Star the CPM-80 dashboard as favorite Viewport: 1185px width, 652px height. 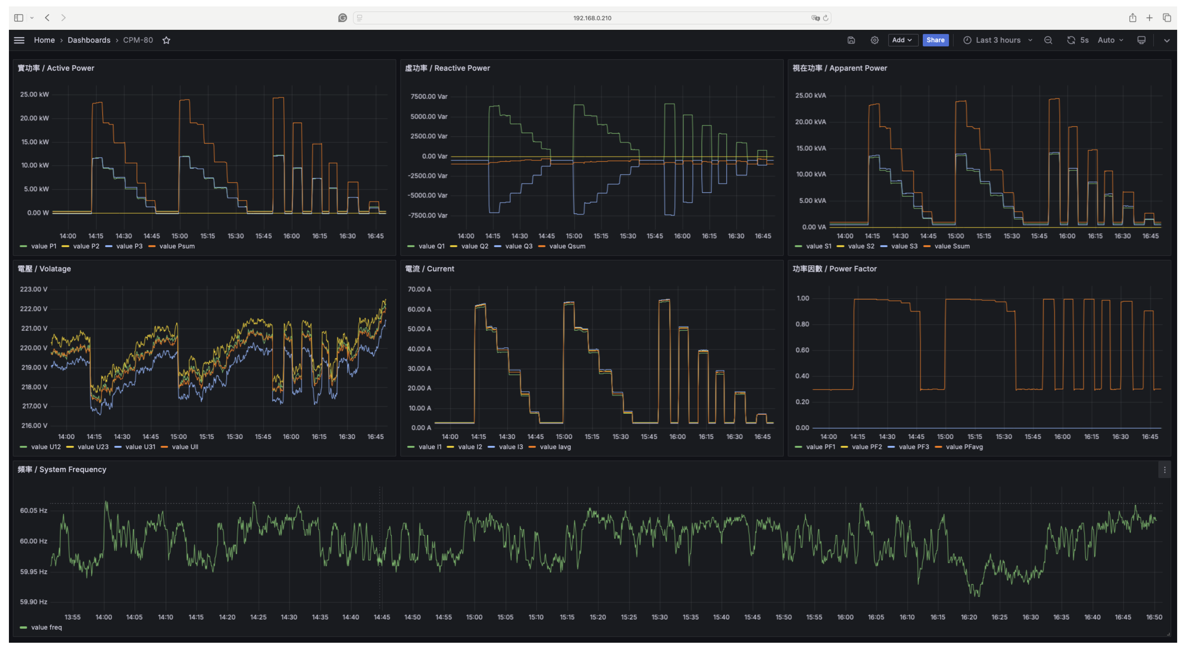tap(167, 40)
